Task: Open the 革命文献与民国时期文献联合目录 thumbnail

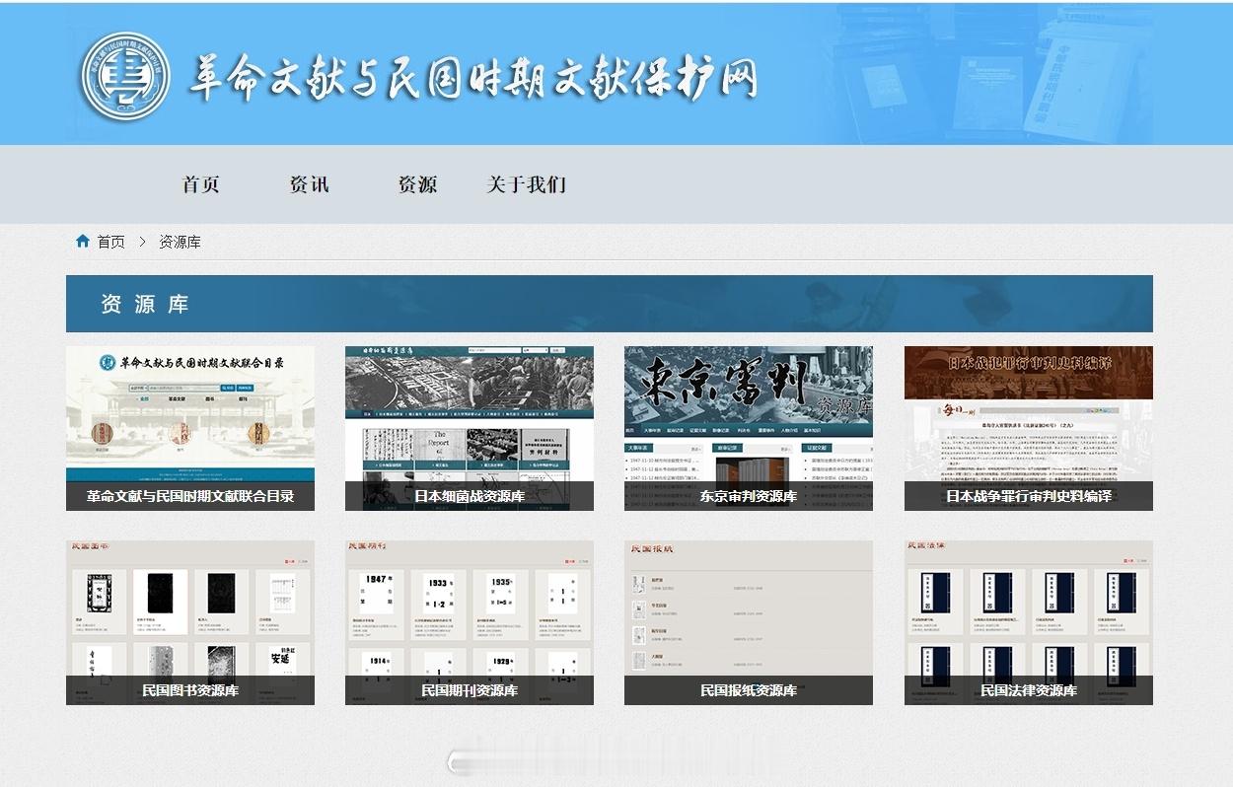Action: [x=190, y=428]
